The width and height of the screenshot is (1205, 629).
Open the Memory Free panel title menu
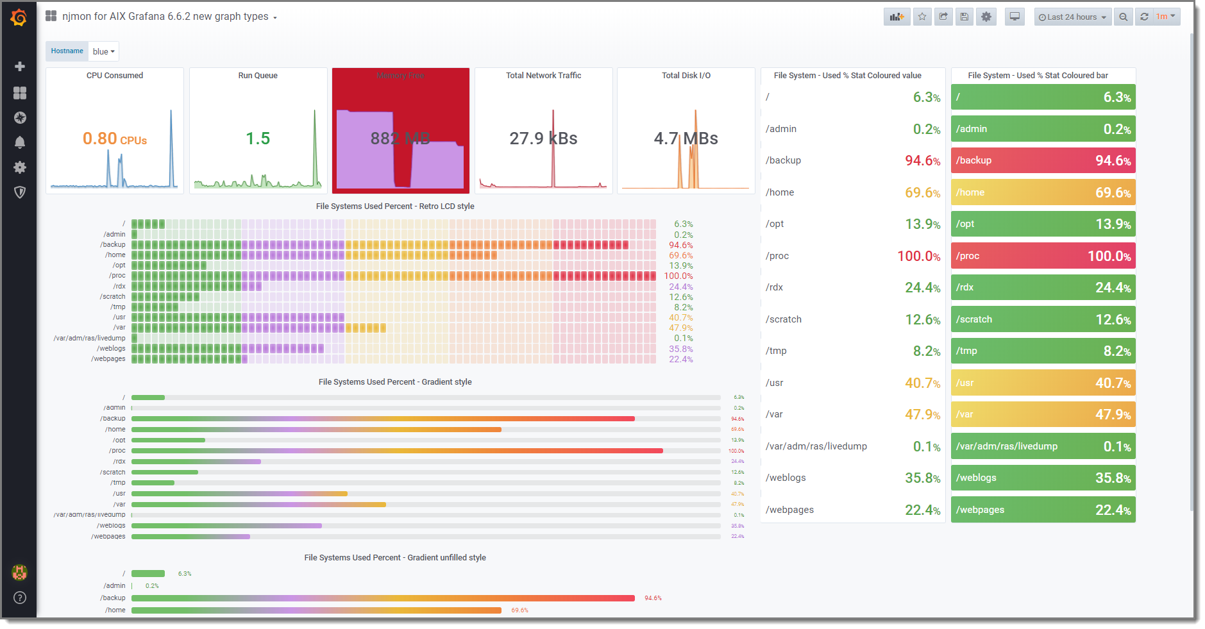(x=400, y=76)
